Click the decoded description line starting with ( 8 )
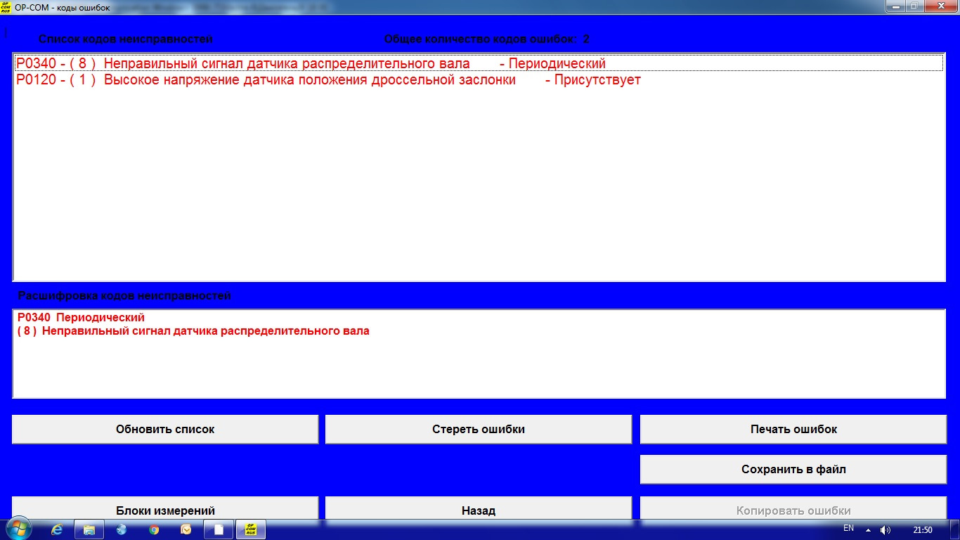Screen dimensions: 960x540 tap(193, 330)
